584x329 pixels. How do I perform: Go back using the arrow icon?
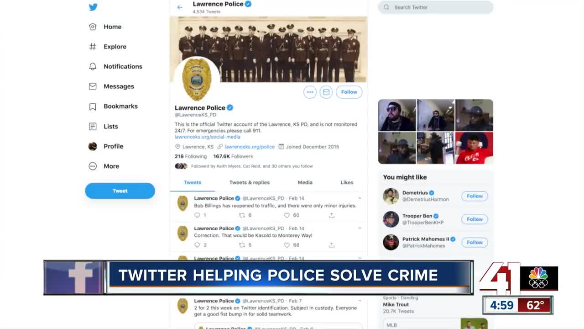coord(180,7)
